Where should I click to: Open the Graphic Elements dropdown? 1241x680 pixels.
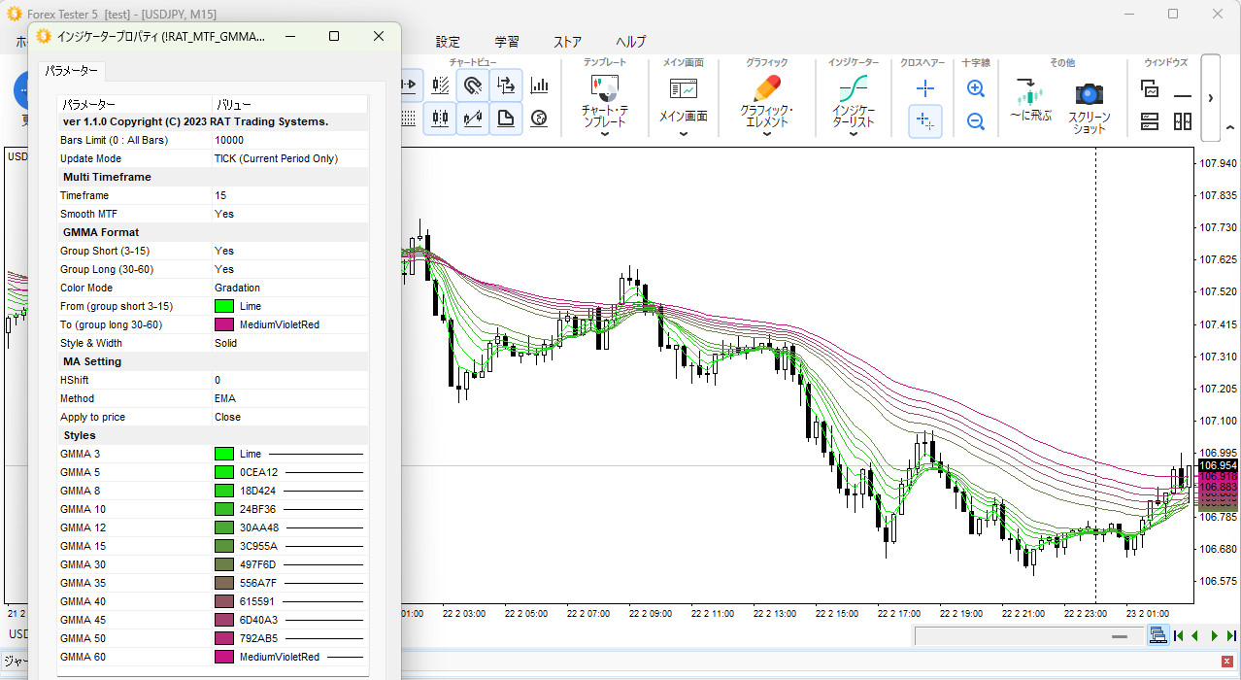click(x=766, y=134)
